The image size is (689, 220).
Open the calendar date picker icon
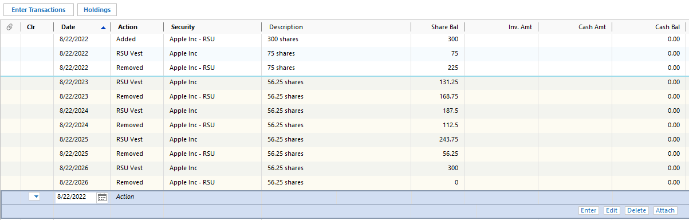[x=103, y=197]
